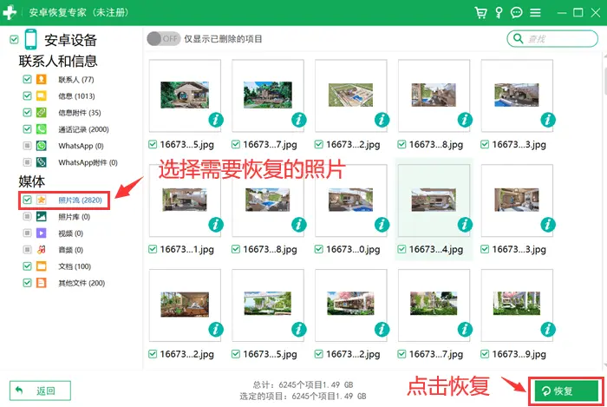Click the 照片流 star photo icon
The image size is (607, 407).
click(42, 200)
